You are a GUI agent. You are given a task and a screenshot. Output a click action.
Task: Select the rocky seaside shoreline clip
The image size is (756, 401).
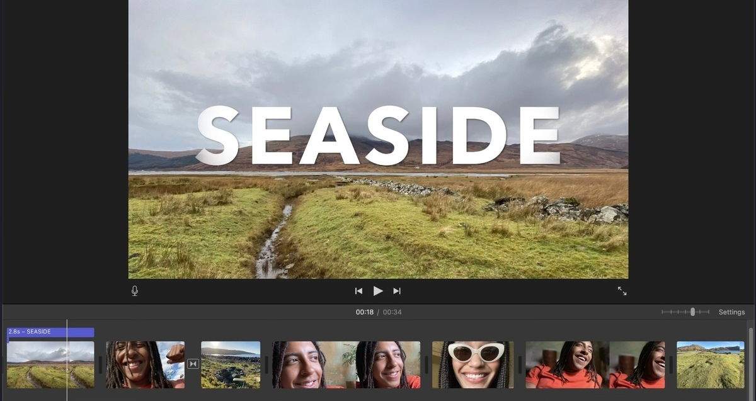(x=231, y=364)
